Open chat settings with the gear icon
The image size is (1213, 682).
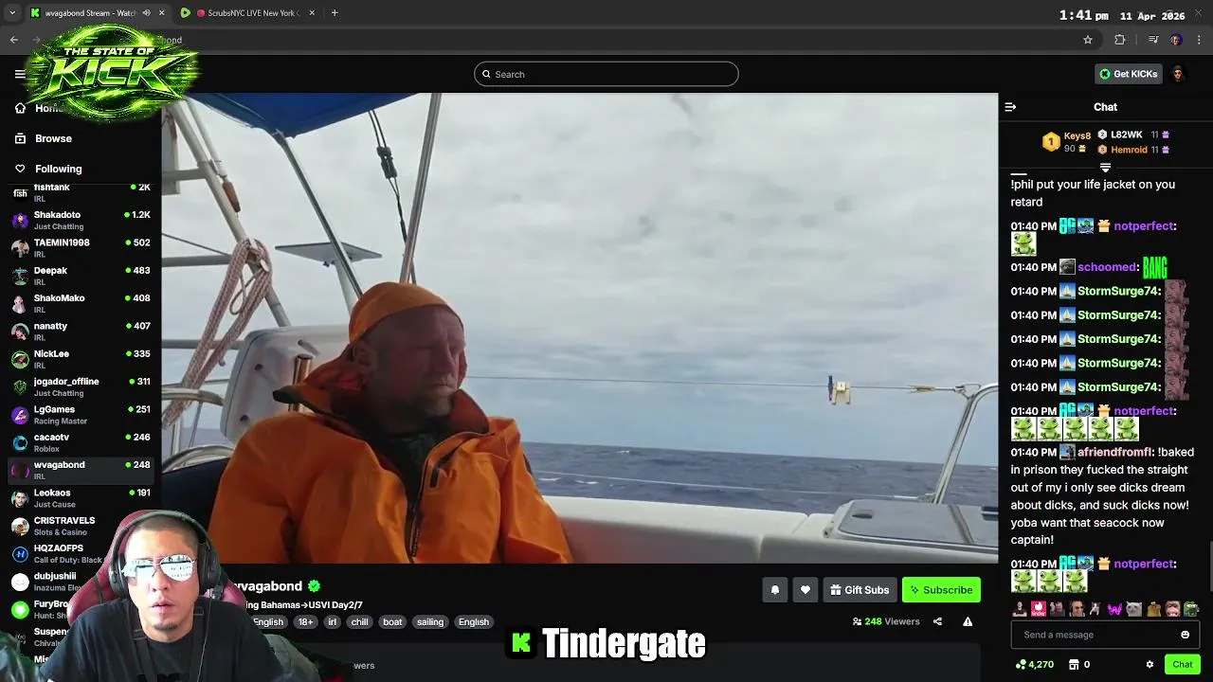tap(1150, 665)
